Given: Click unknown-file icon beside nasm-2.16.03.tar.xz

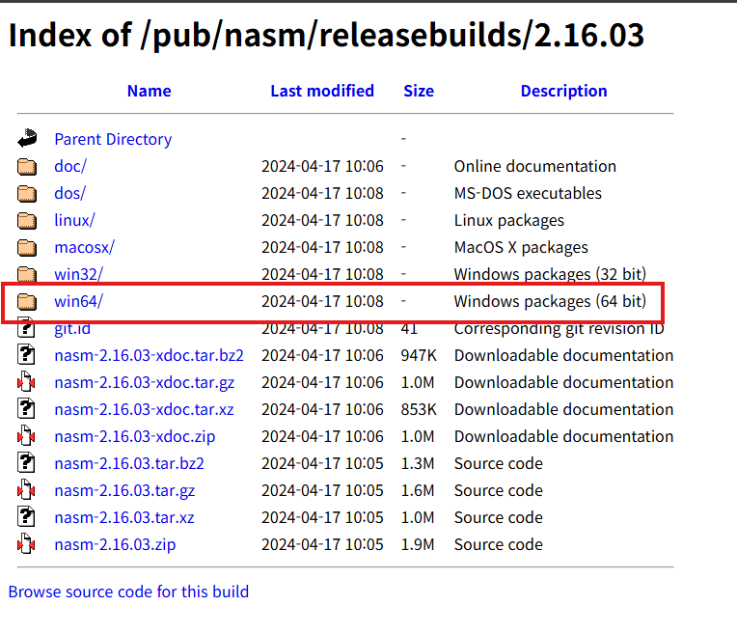Looking at the screenshot, I should [26, 517].
